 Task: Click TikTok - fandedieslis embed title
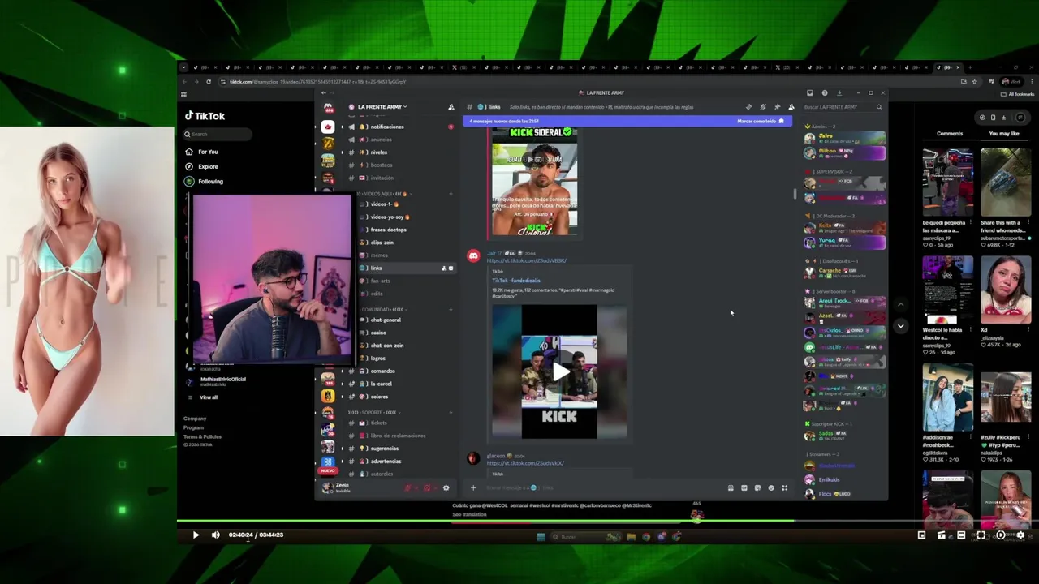coord(515,281)
